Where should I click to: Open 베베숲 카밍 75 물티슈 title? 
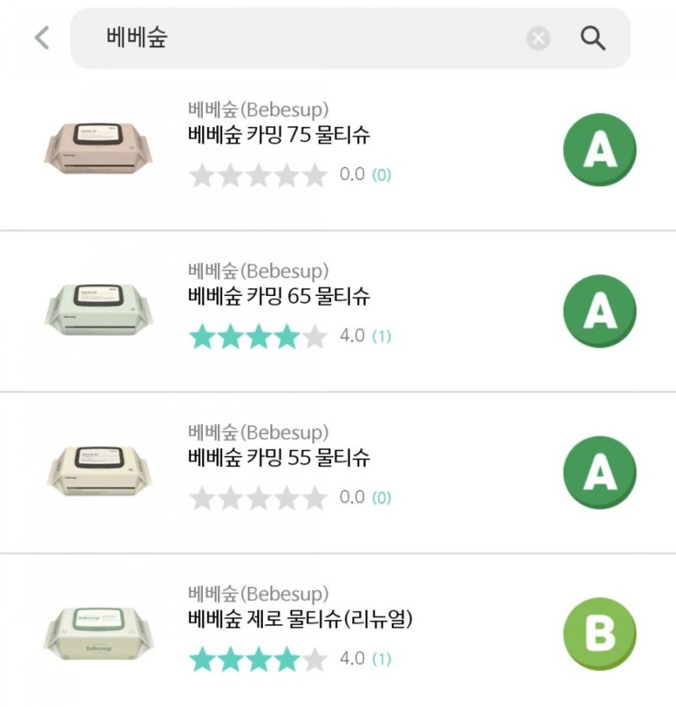click(x=279, y=134)
